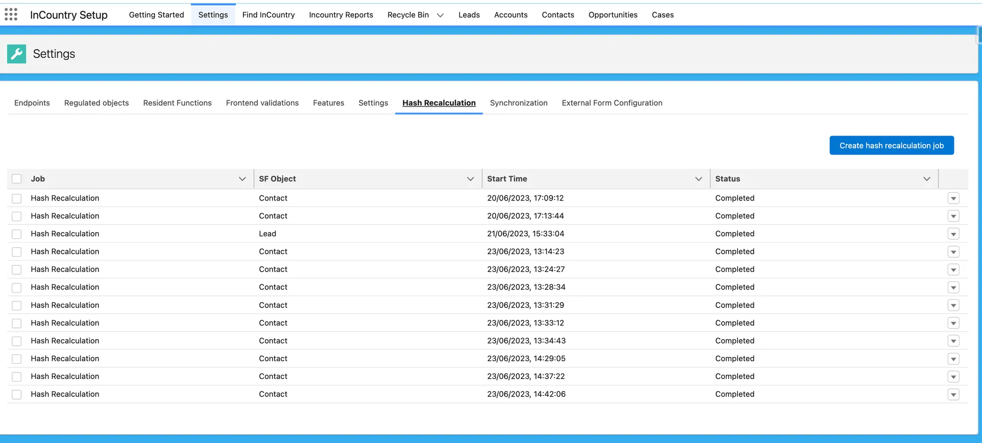Expand the Recycle Bin nav dropdown
The height and width of the screenshot is (443, 982).
pyautogui.click(x=440, y=15)
